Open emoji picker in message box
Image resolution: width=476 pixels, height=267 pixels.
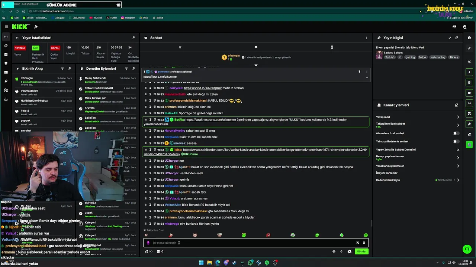pyautogui.click(x=364, y=243)
